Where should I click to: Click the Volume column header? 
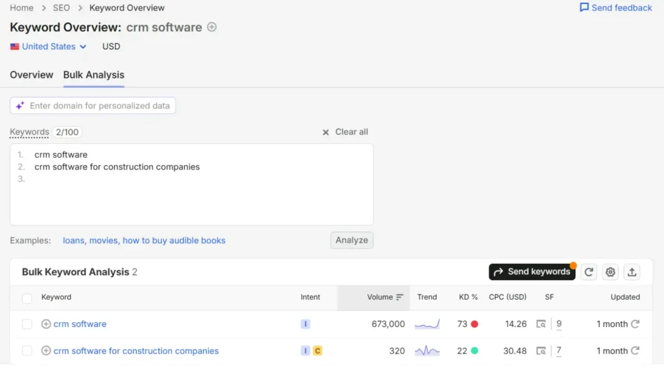[x=373, y=297]
